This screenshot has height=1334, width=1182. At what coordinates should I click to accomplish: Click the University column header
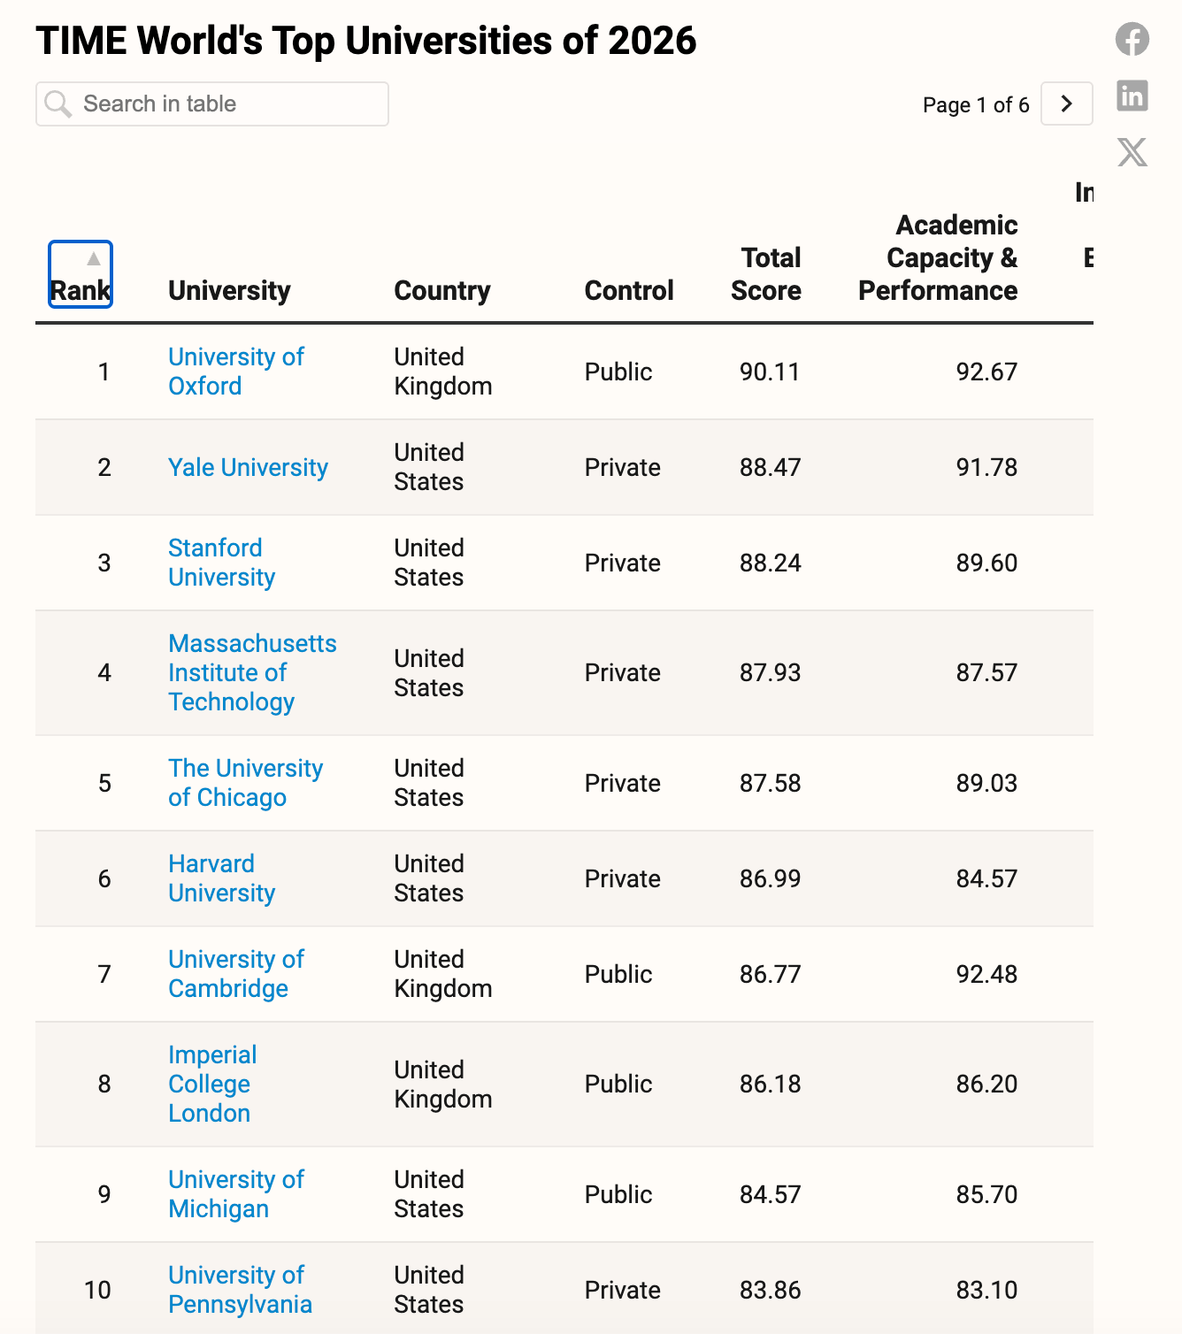(229, 290)
